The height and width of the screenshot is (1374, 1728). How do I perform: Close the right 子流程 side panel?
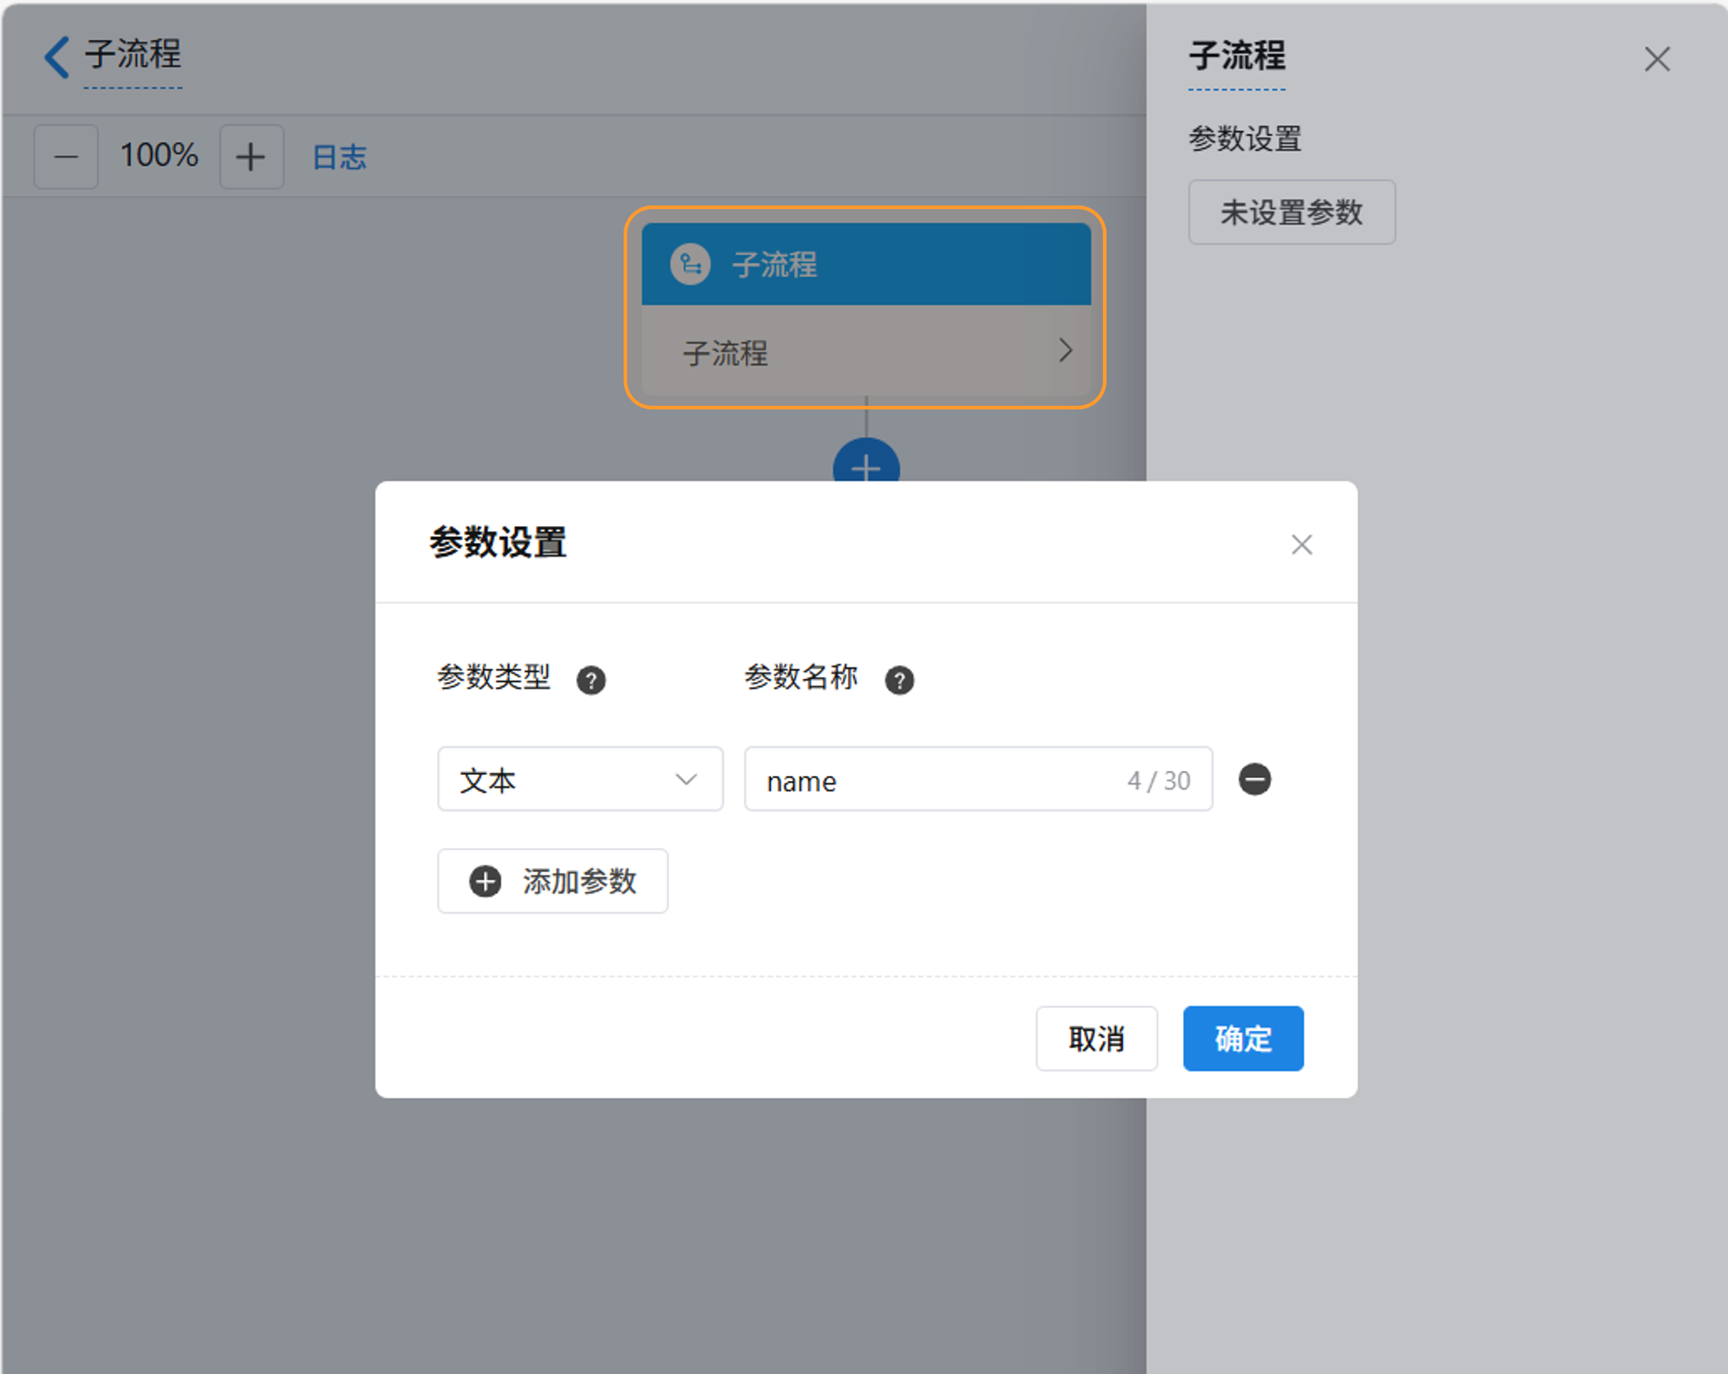pyautogui.click(x=1656, y=59)
